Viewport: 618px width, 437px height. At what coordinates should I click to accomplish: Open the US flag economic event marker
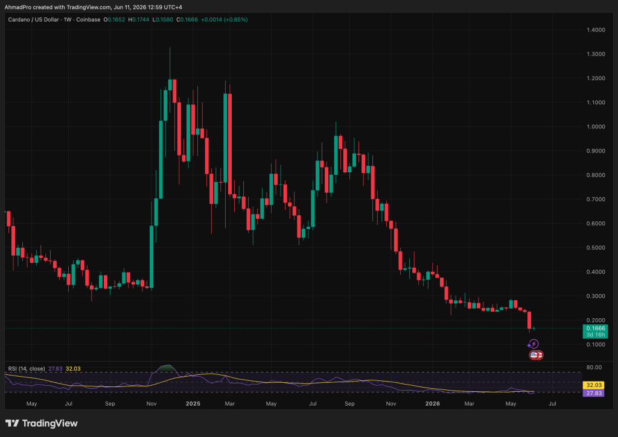pyautogui.click(x=534, y=355)
